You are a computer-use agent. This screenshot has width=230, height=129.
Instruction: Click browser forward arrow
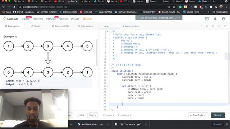[x=9, y=7]
